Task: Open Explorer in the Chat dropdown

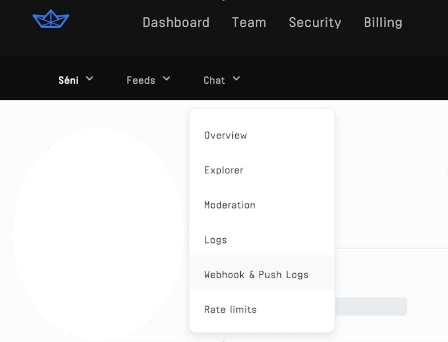Action: (224, 170)
